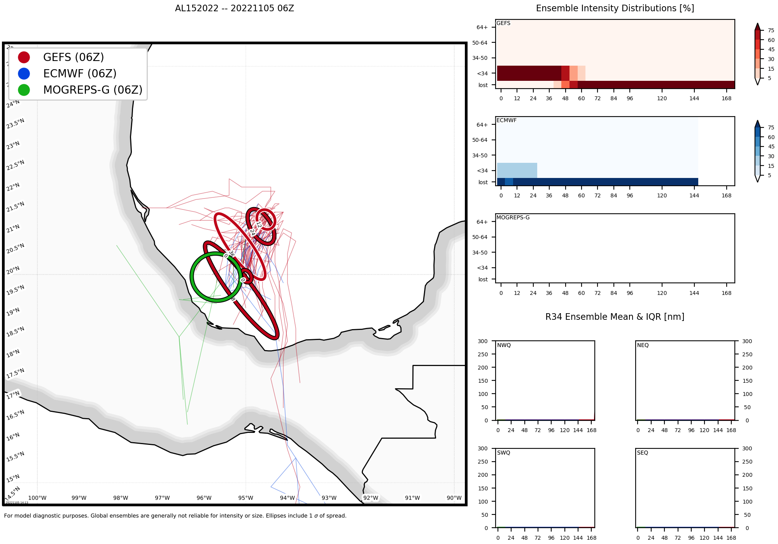Click the R34 Ensemble Mean heading

pyautogui.click(x=615, y=317)
